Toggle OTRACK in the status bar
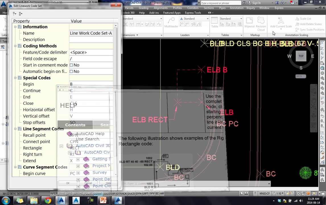326x205 pixels. pyautogui.click(x=121, y=194)
